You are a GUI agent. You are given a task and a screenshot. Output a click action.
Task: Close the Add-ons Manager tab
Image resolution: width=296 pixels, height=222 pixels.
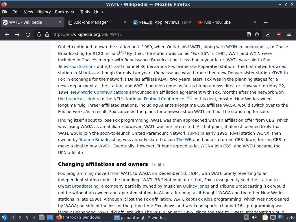[x=125, y=22]
